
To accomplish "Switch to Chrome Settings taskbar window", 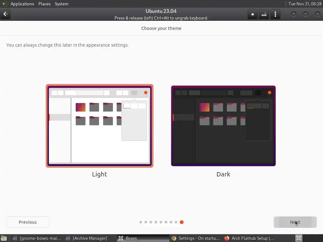I will pyautogui.click(x=196, y=238).
